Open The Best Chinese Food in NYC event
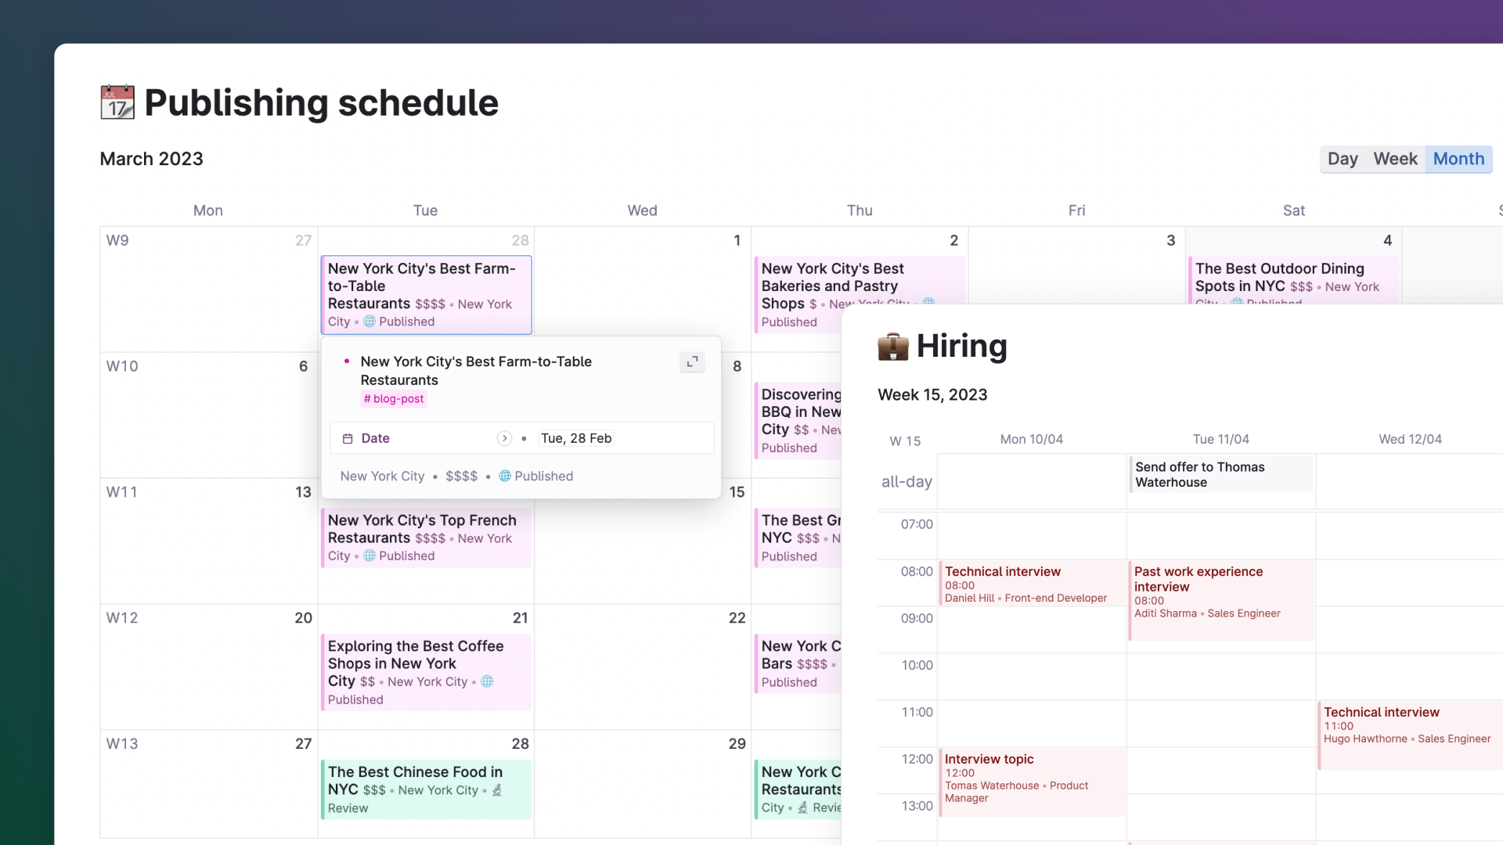The image size is (1503, 845). click(x=426, y=789)
